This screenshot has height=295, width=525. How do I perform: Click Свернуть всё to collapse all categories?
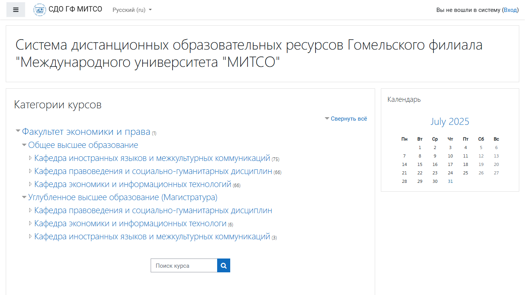(349, 119)
